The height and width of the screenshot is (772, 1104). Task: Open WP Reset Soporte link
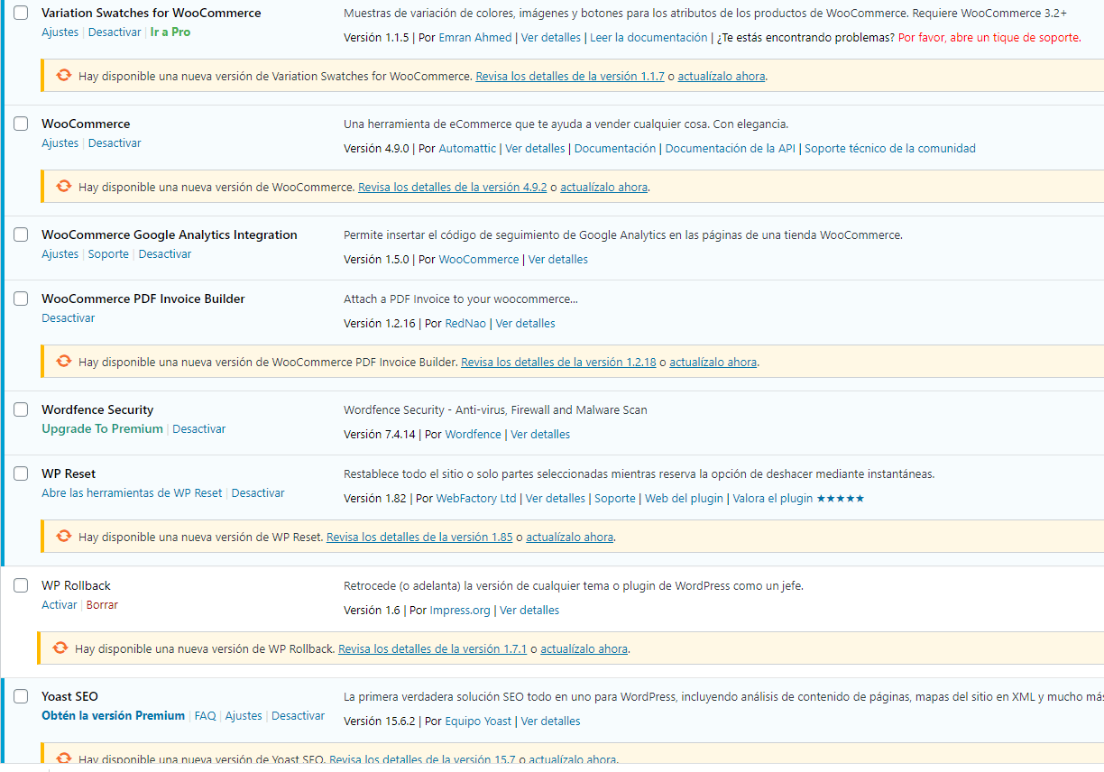pos(615,499)
